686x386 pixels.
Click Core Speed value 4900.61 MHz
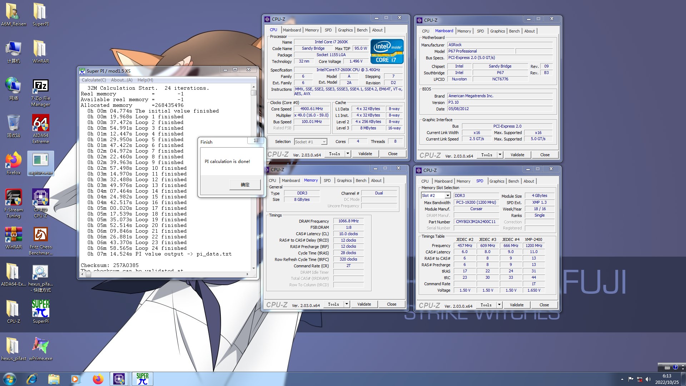tap(312, 109)
